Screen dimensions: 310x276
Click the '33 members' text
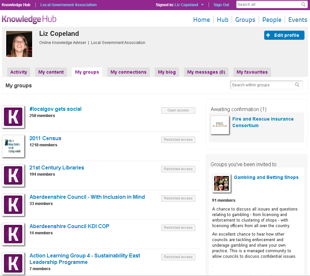[x=41, y=204]
